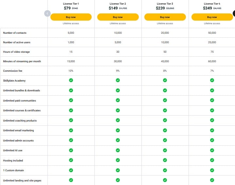Click the $239 price
235x185 pixels.
click(160, 8)
